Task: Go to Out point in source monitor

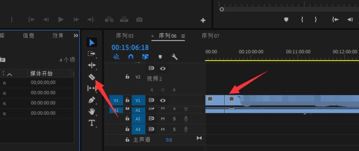Action: 91,20
